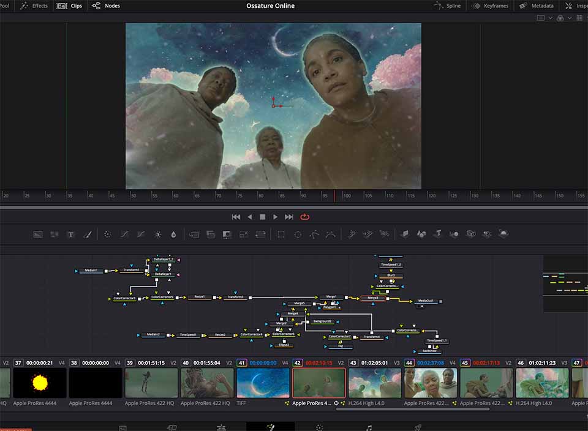Add a Channel Booleans tool
The height and width of the screenshot is (431, 588).
(211, 234)
